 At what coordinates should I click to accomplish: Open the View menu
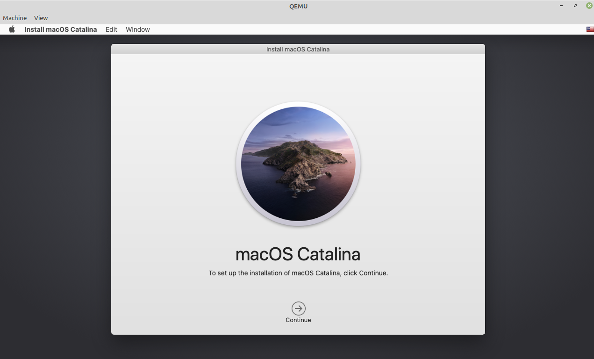(x=41, y=18)
